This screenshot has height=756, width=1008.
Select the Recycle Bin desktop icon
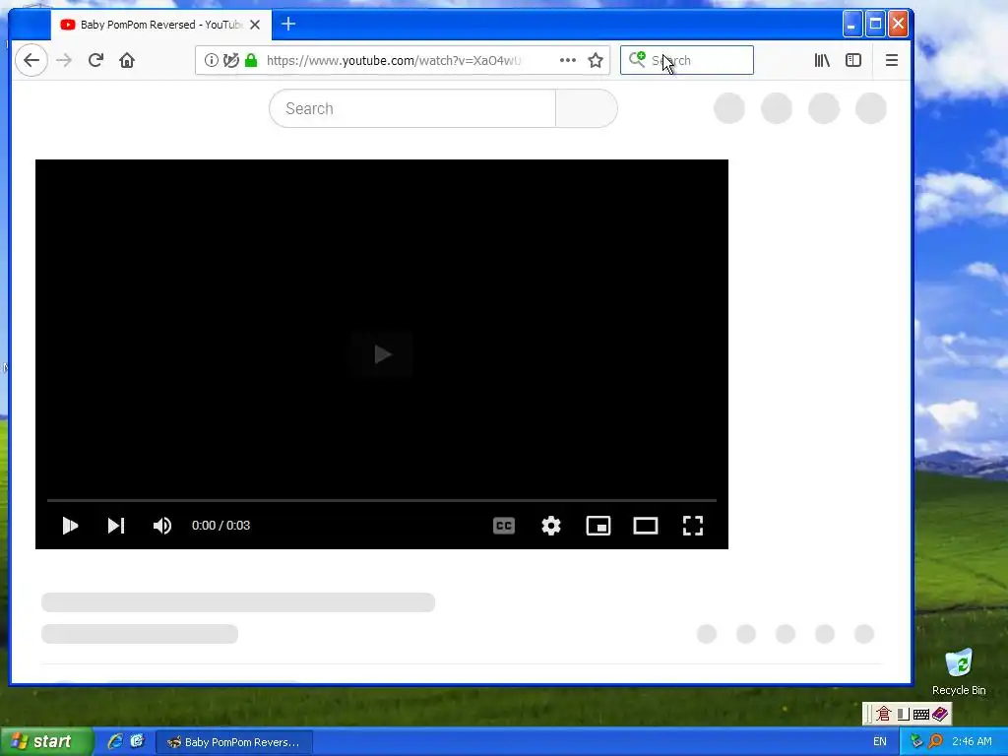[959, 671]
